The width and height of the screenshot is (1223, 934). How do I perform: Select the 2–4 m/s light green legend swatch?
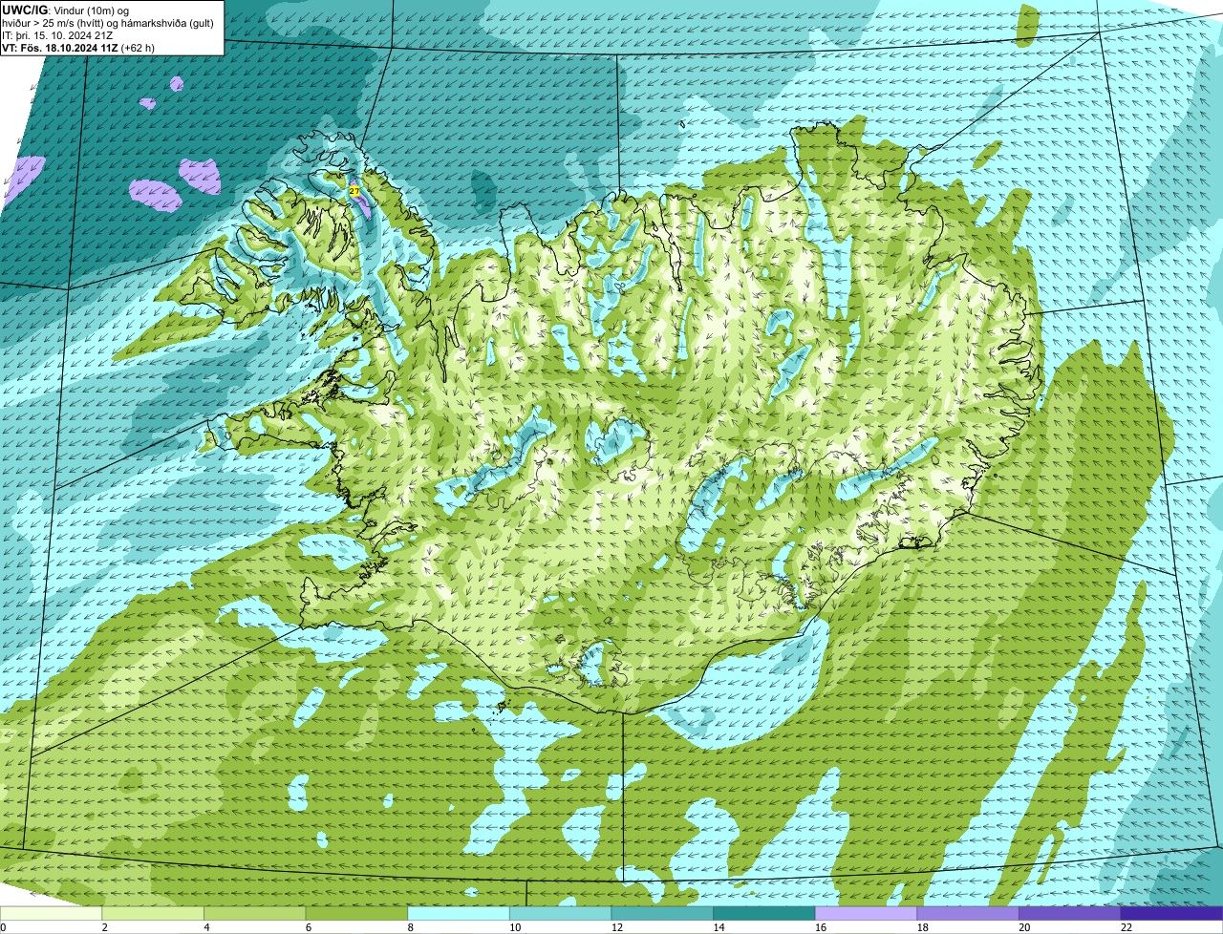[x=153, y=914]
